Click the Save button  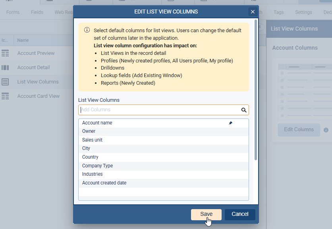[206, 214]
